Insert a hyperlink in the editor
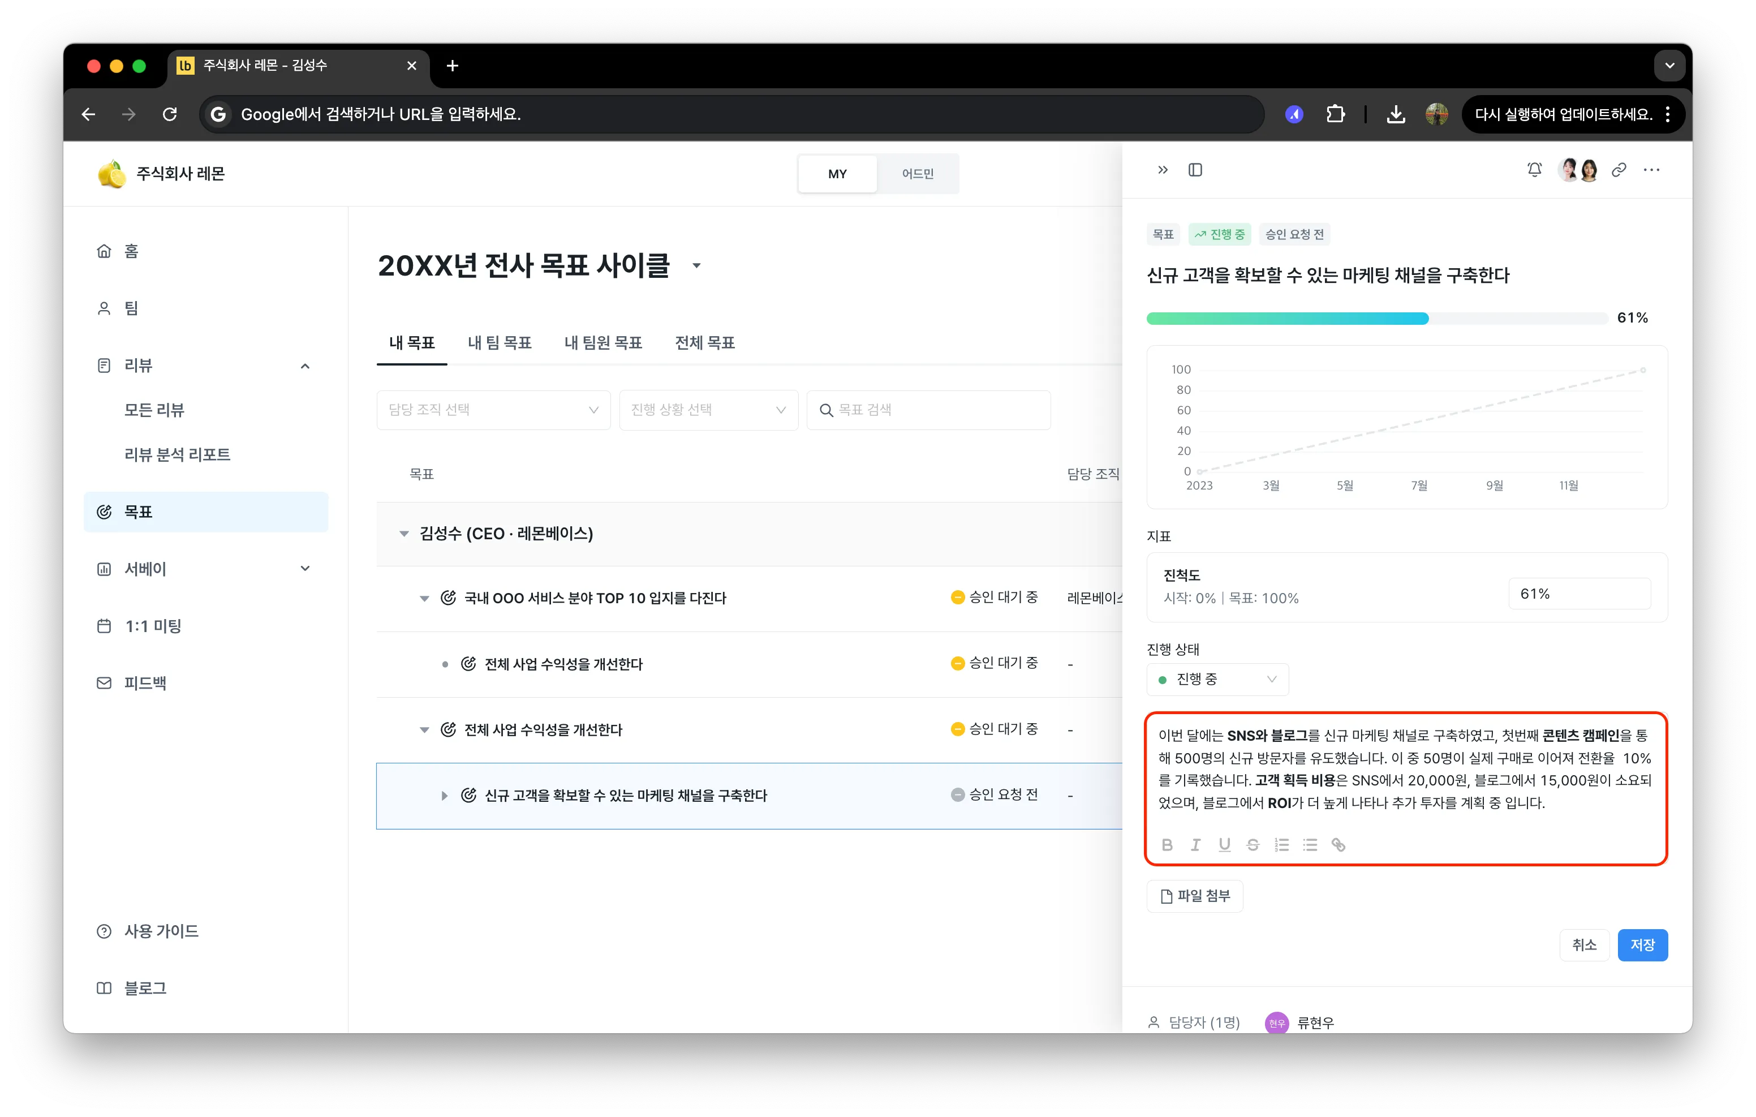The image size is (1756, 1117). (1338, 845)
